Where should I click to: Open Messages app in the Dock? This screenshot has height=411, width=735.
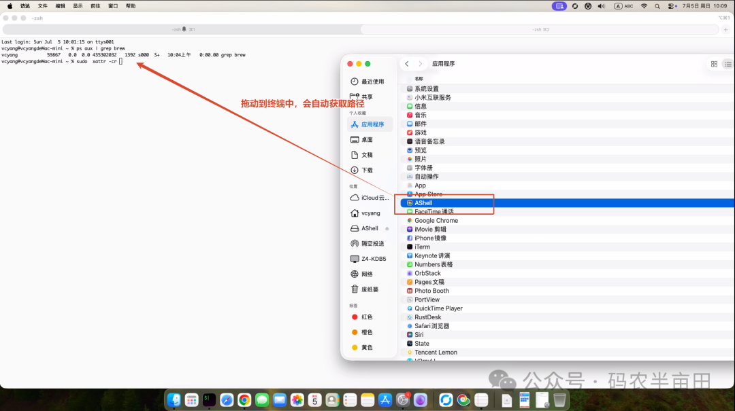click(262, 399)
